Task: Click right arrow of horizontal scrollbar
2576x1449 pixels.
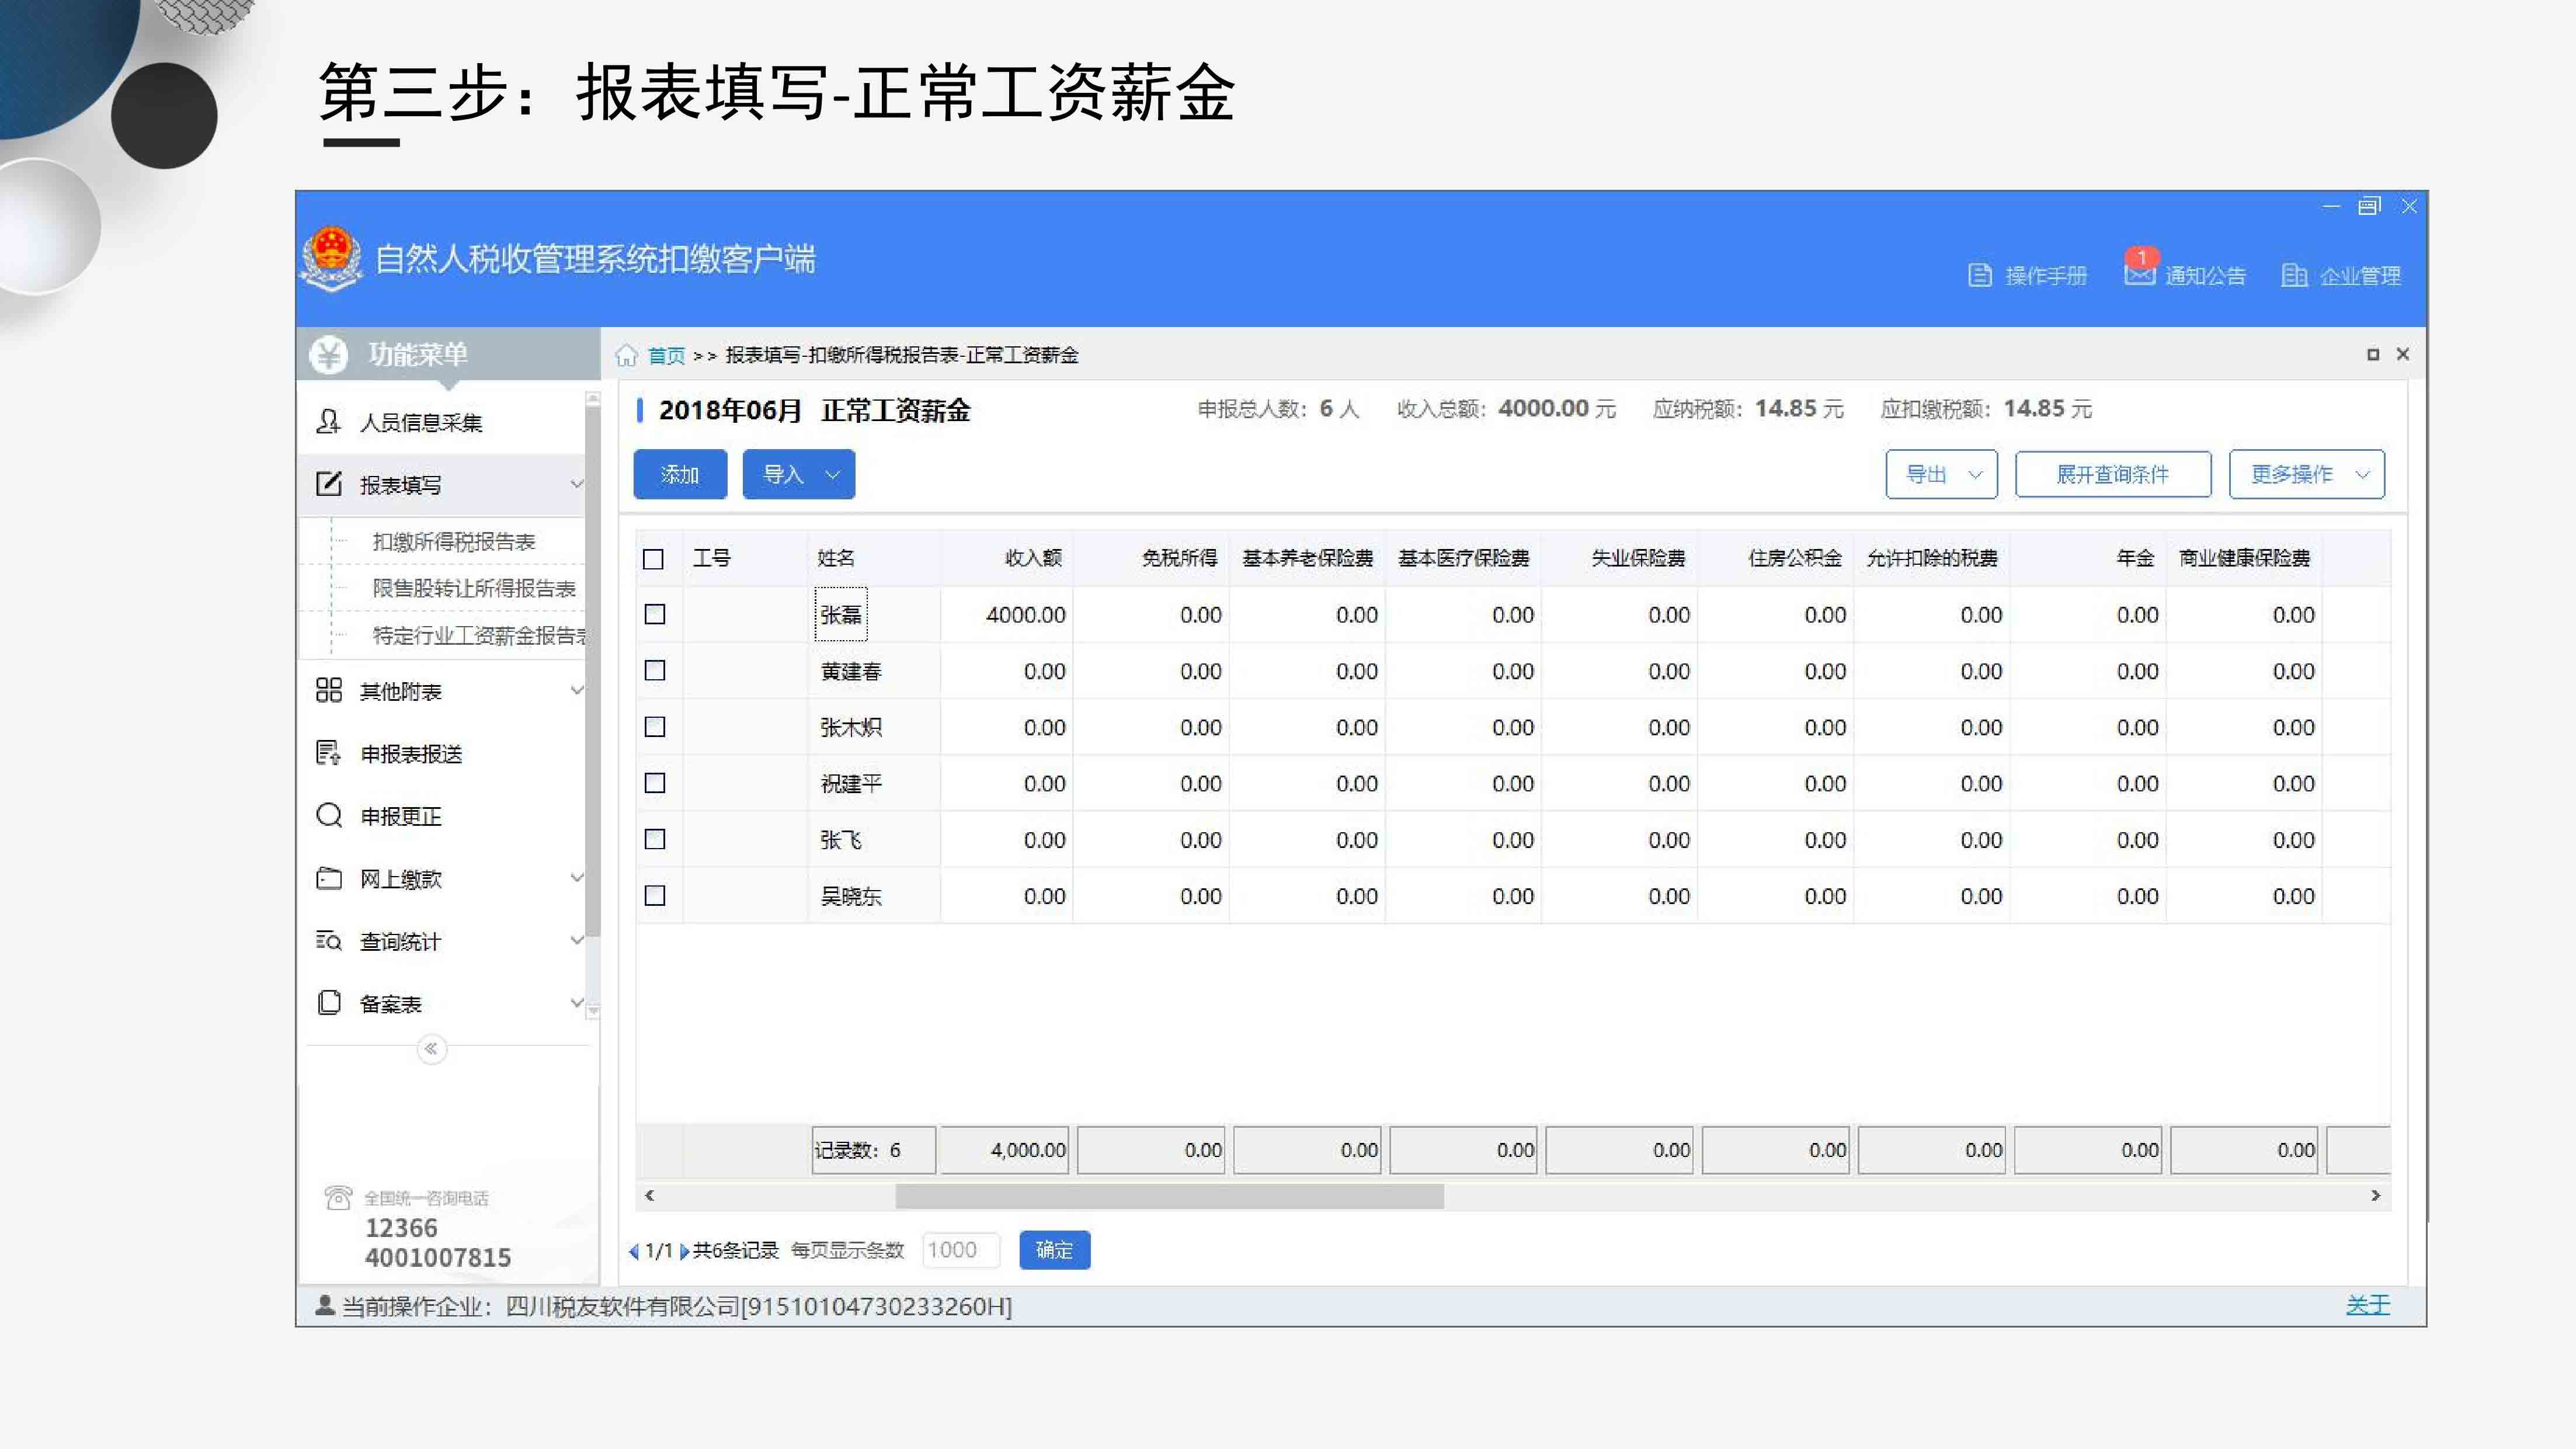Action: (x=2376, y=1195)
